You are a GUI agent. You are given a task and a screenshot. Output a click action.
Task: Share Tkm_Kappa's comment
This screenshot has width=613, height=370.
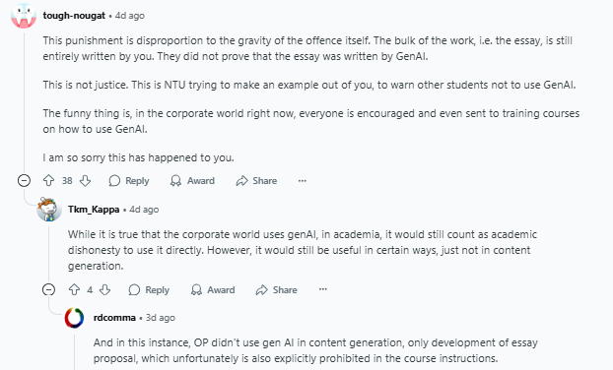pyautogui.click(x=276, y=289)
